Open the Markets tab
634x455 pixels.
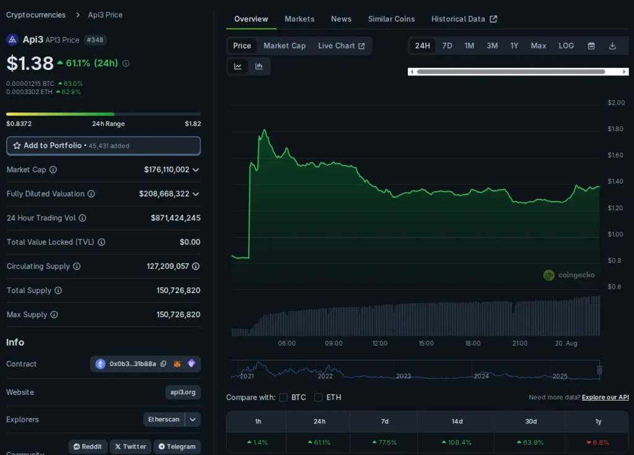click(x=299, y=19)
